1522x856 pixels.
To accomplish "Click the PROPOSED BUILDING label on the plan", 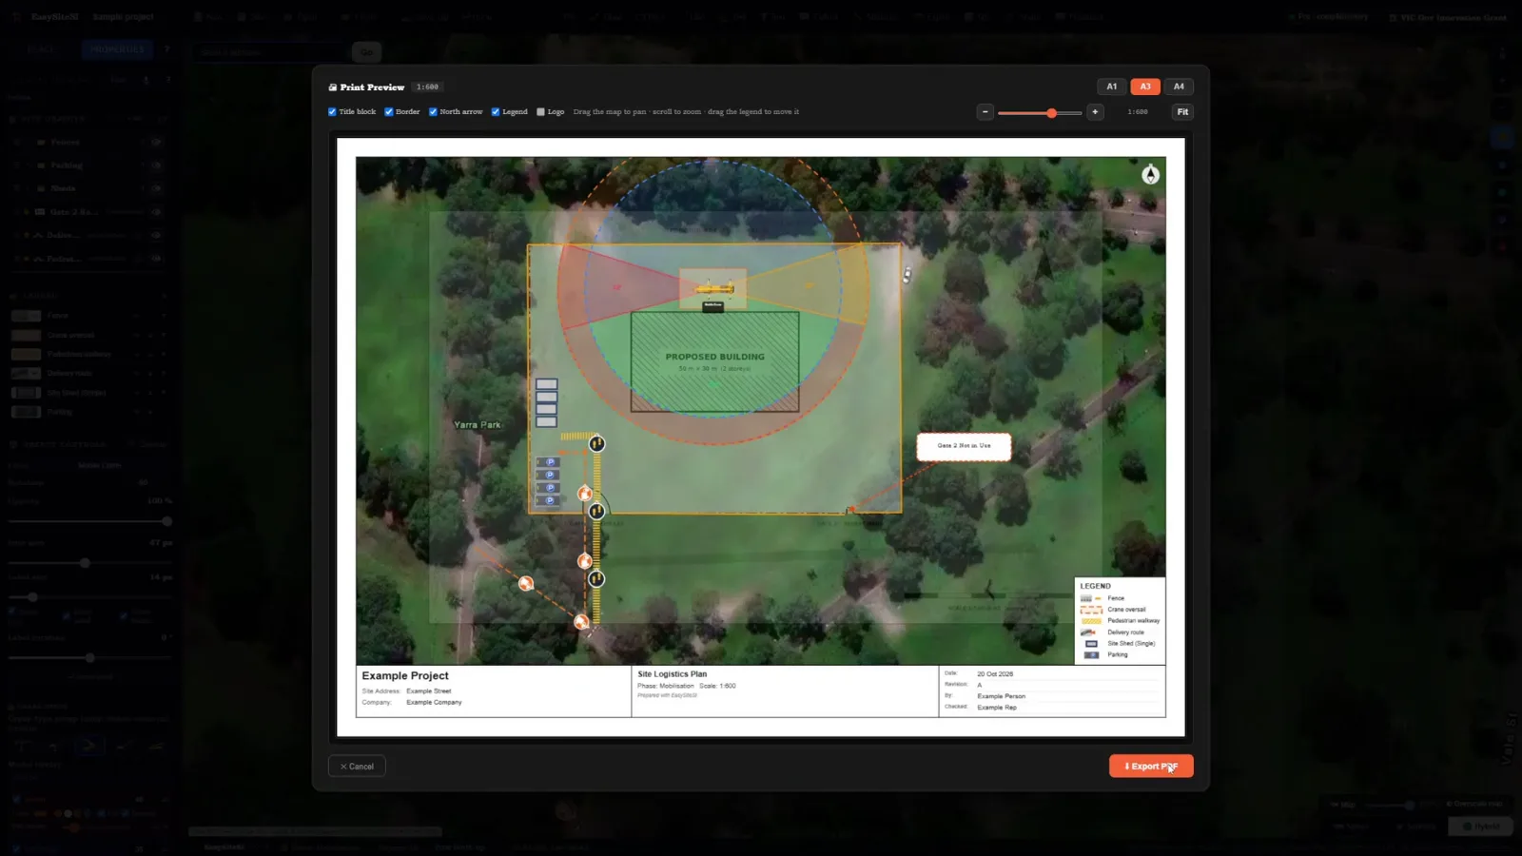I will 715,357.
